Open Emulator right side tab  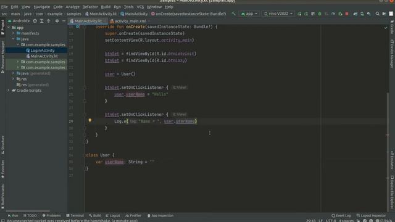[392, 160]
